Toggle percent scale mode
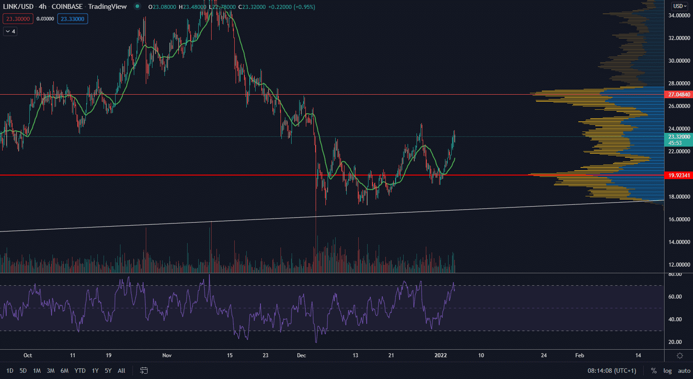Image resolution: width=693 pixels, height=379 pixels. tap(653, 371)
